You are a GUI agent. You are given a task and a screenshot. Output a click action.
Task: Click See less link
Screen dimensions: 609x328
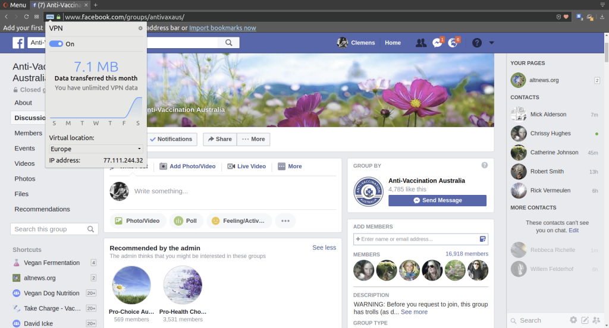tap(324, 248)
